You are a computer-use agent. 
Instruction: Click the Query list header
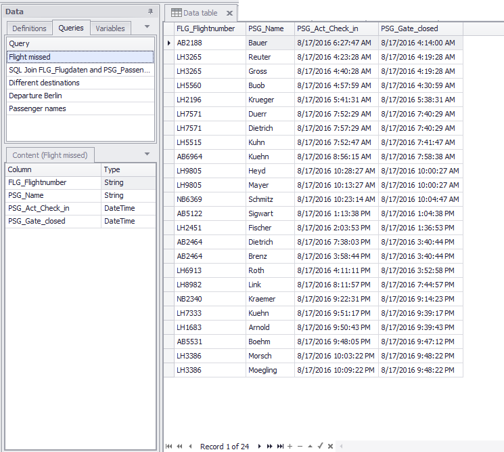tap(81, 43)
